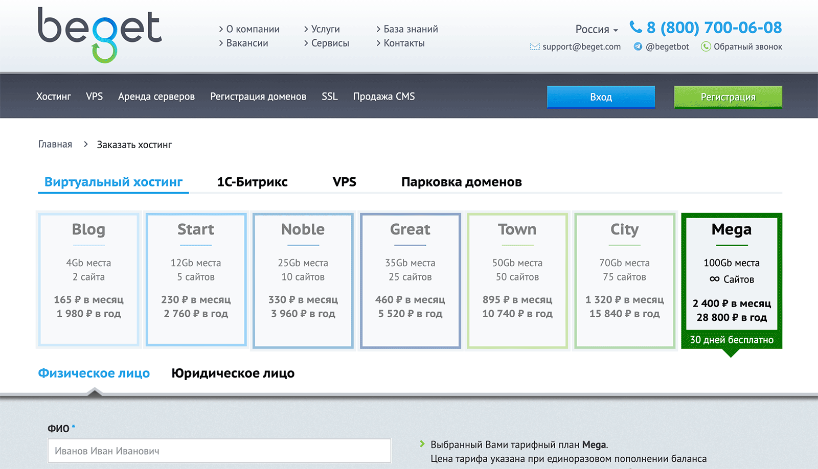818x469 pixels.
Task: Click the phone handset icon
Action: tap(635, 27)
